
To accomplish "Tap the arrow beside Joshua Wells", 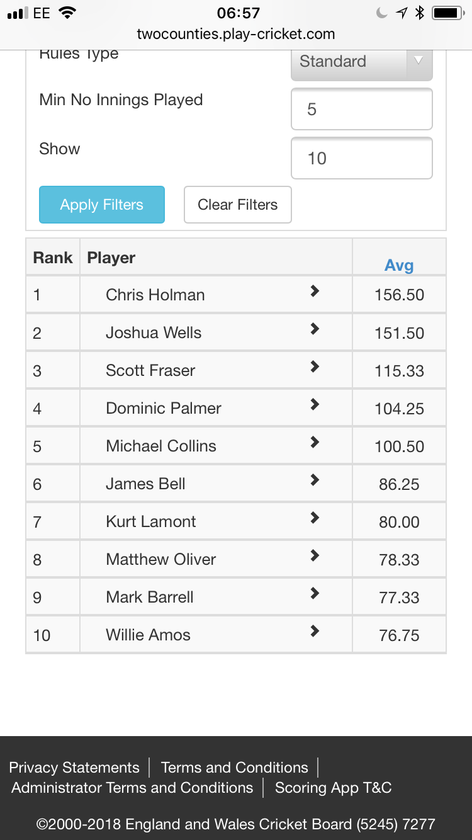I will pyautogui.click(x=315, y=329).
